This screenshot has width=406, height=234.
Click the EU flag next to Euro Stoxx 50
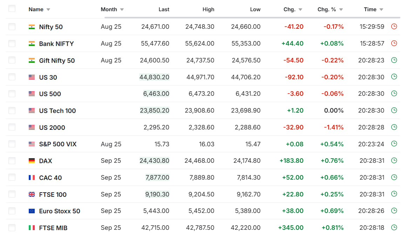[32, 211]
